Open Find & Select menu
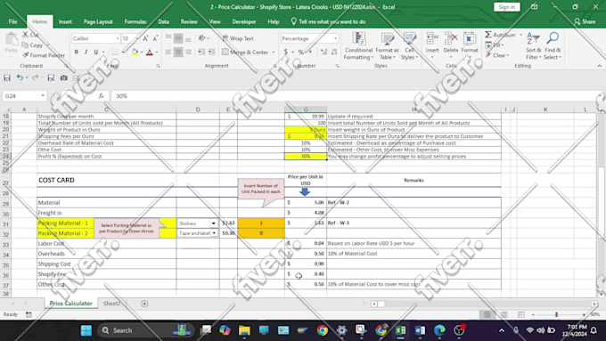Viewport: 606px width, 341px height. click(x=553, y=46)
